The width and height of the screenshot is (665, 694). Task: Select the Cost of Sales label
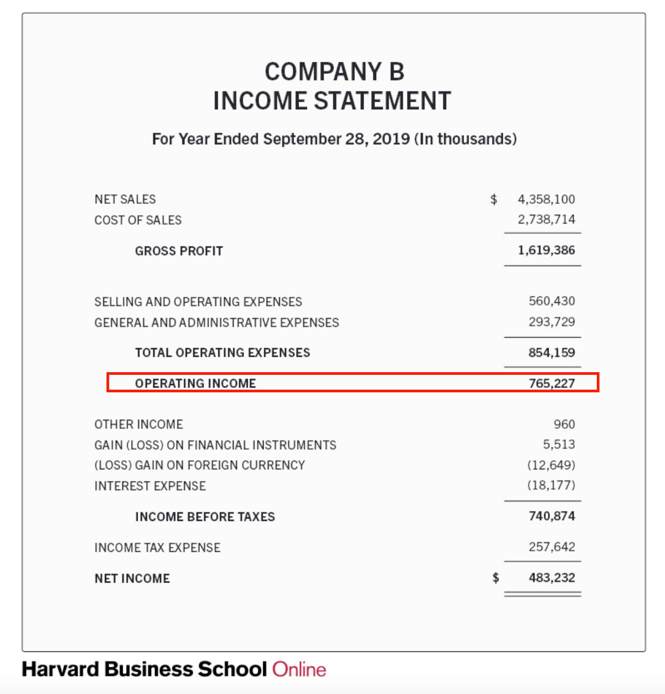138,220
